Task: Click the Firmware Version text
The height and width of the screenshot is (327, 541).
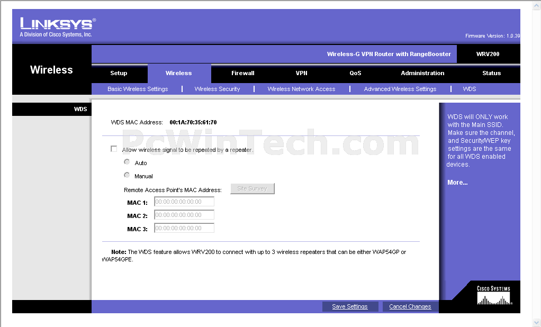Action: [492, 36]
